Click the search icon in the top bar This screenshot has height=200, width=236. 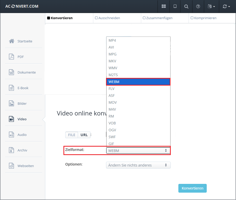point(186,6)
